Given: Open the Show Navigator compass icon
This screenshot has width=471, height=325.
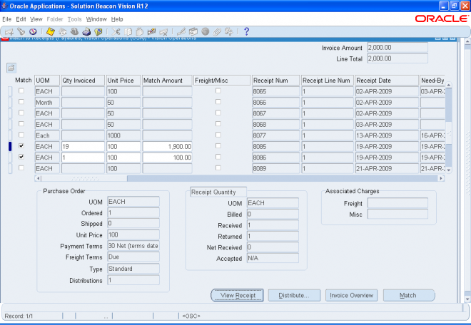Looking at the screenshot, I should pyautogui.click(x=33, y=31).
